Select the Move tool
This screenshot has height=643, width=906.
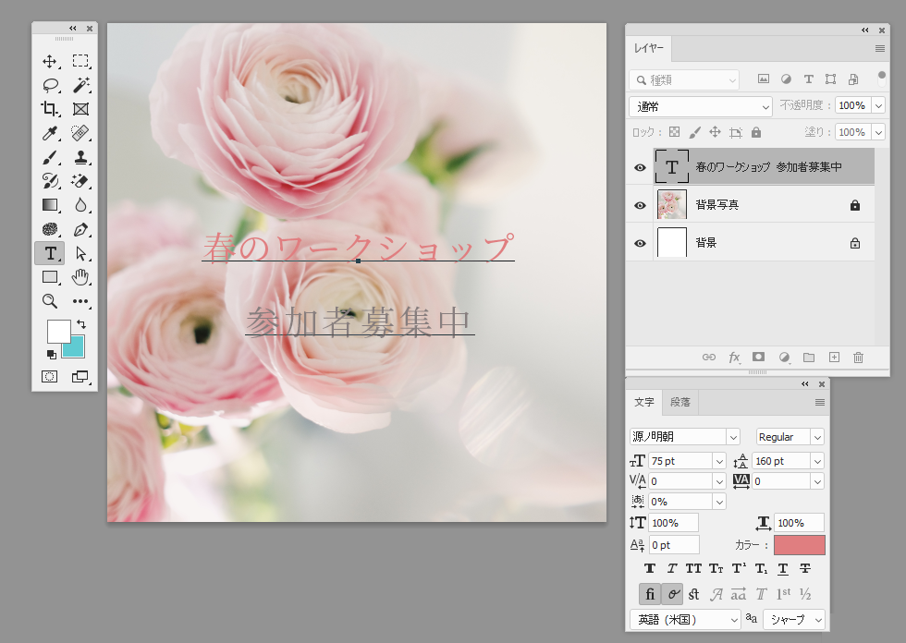(x=50, y=61)
